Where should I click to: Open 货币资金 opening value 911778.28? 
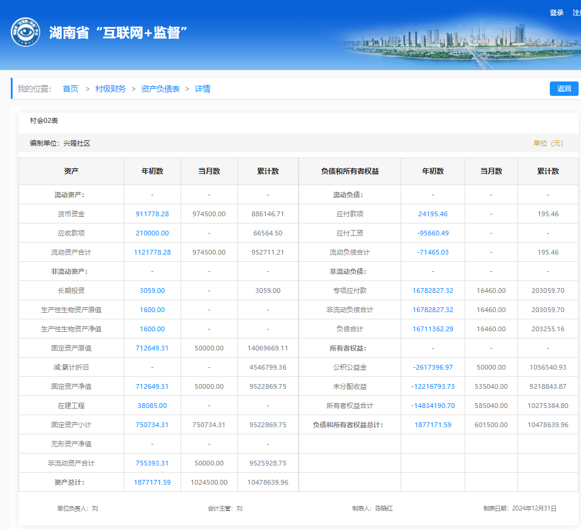tap(152, 214)
